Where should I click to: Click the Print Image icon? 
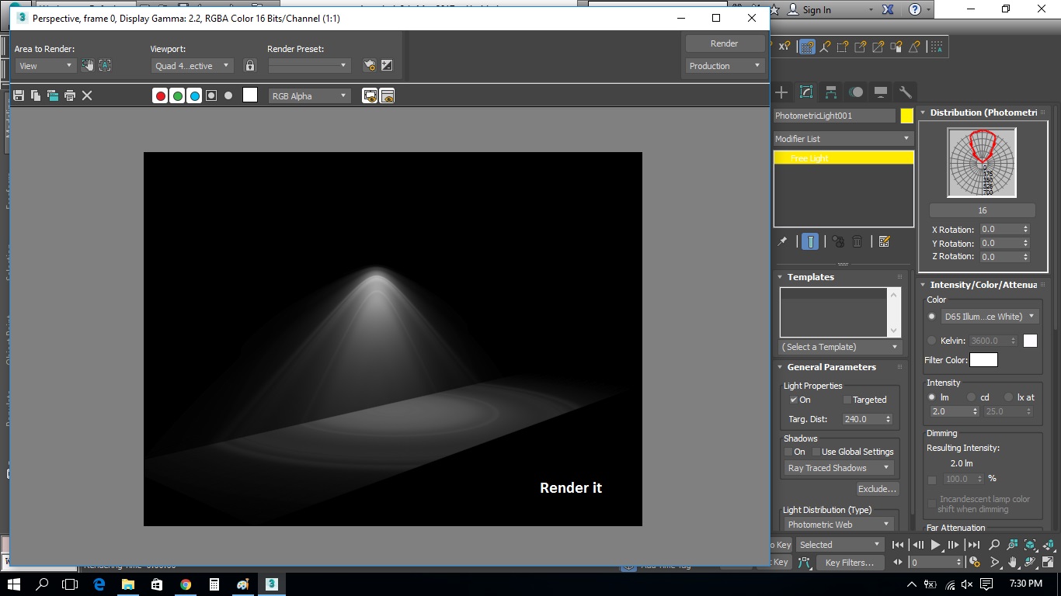tap(70, 95)
